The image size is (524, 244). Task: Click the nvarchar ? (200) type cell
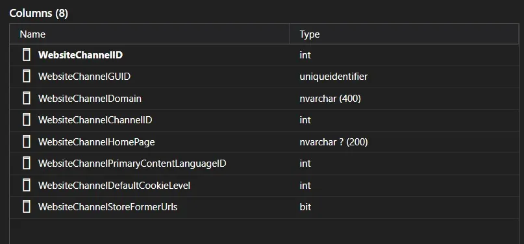[334, 142]
